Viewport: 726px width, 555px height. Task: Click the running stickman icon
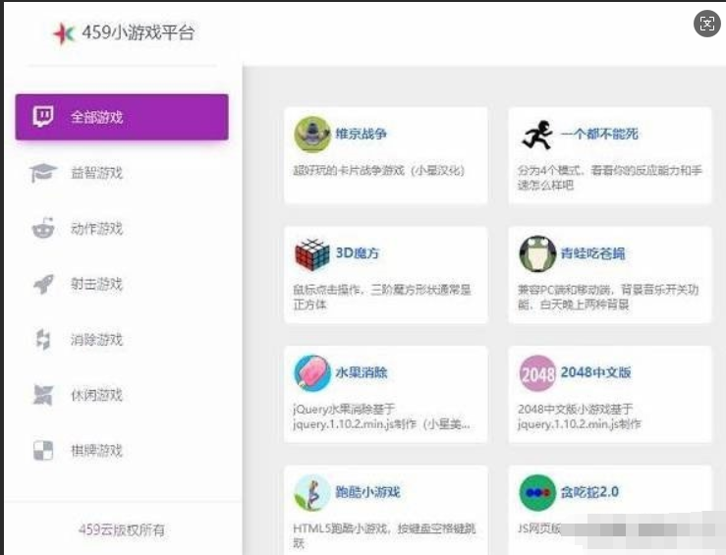537,135
